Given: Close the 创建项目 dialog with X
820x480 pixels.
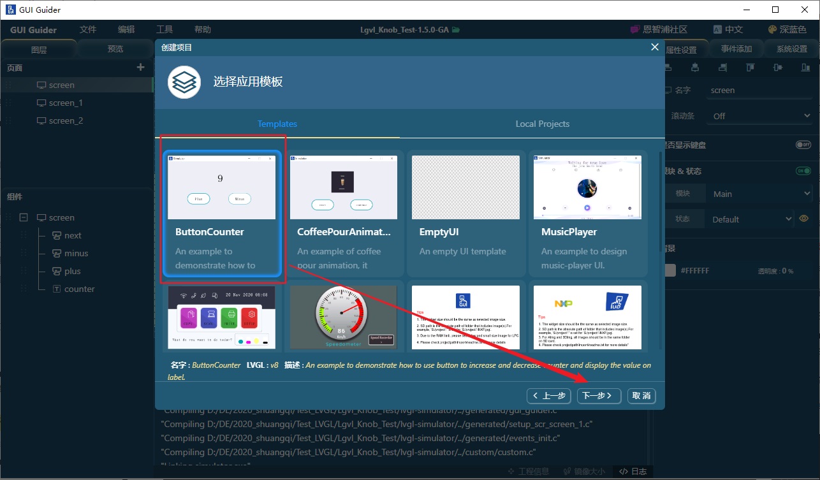Looking at the screenshot, I should click(654, 47).
